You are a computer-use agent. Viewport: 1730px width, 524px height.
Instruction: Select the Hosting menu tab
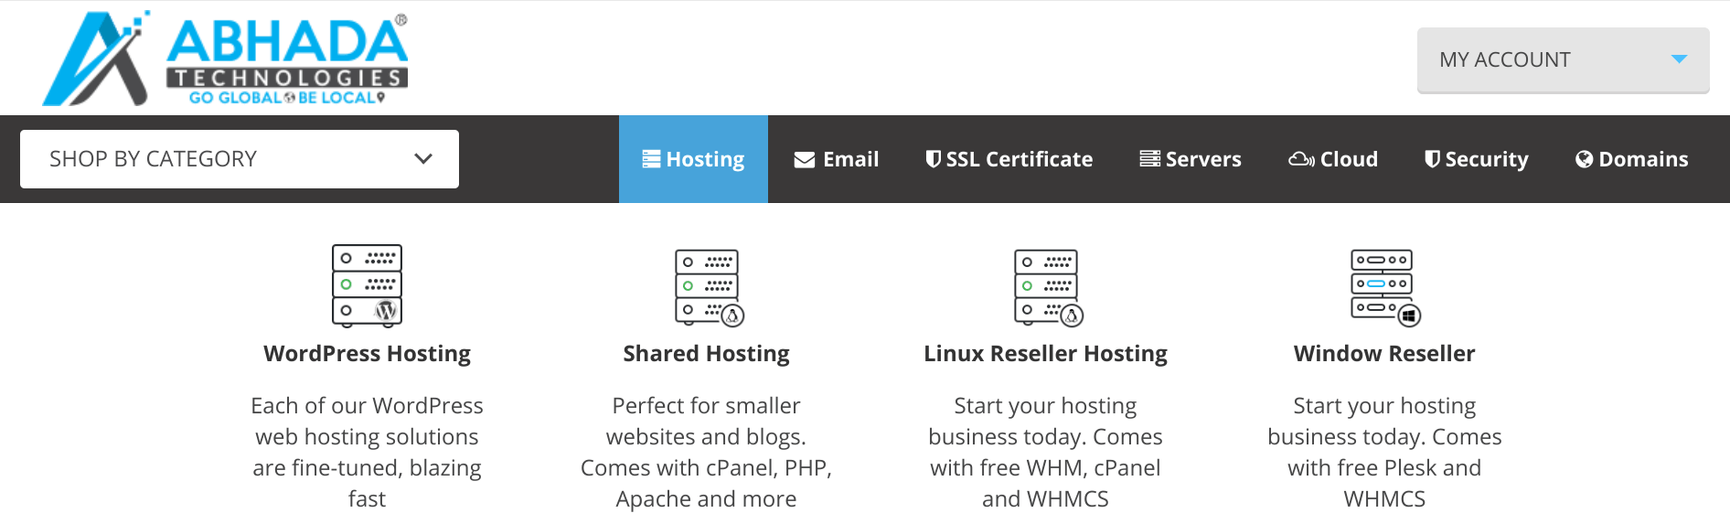(693, 159)
